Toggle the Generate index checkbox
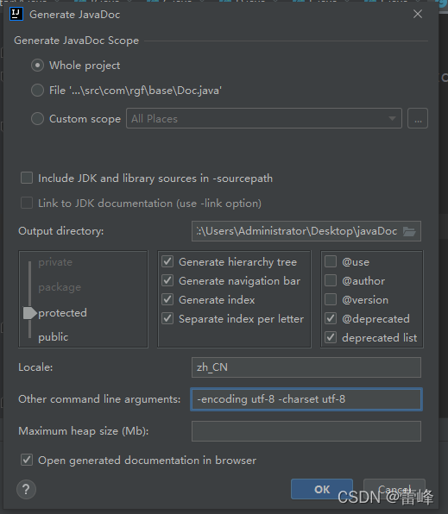This screenshot has width=448, height=514. click(x=167, y=299)
